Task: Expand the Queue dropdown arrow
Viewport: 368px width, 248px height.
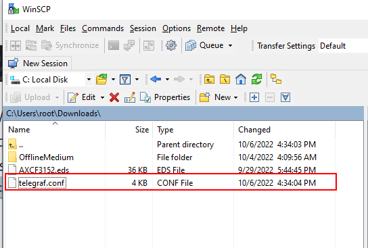Action: [x=230, y=45]
